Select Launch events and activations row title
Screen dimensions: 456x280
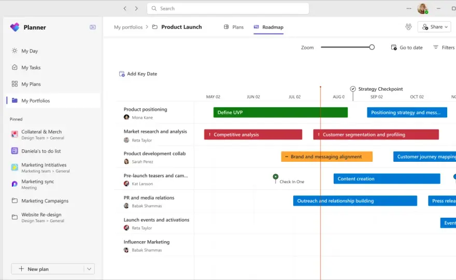(x=156, y=220)
